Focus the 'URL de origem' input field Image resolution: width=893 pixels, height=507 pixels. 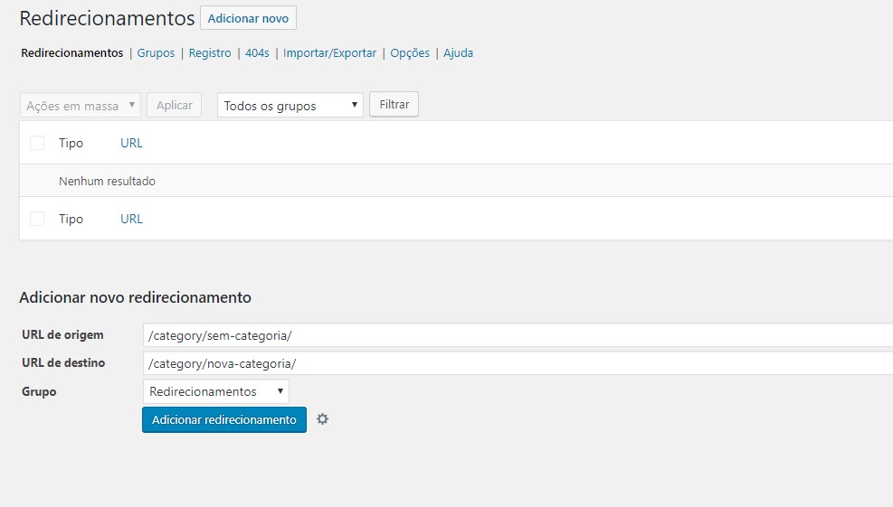coord(518,335)
